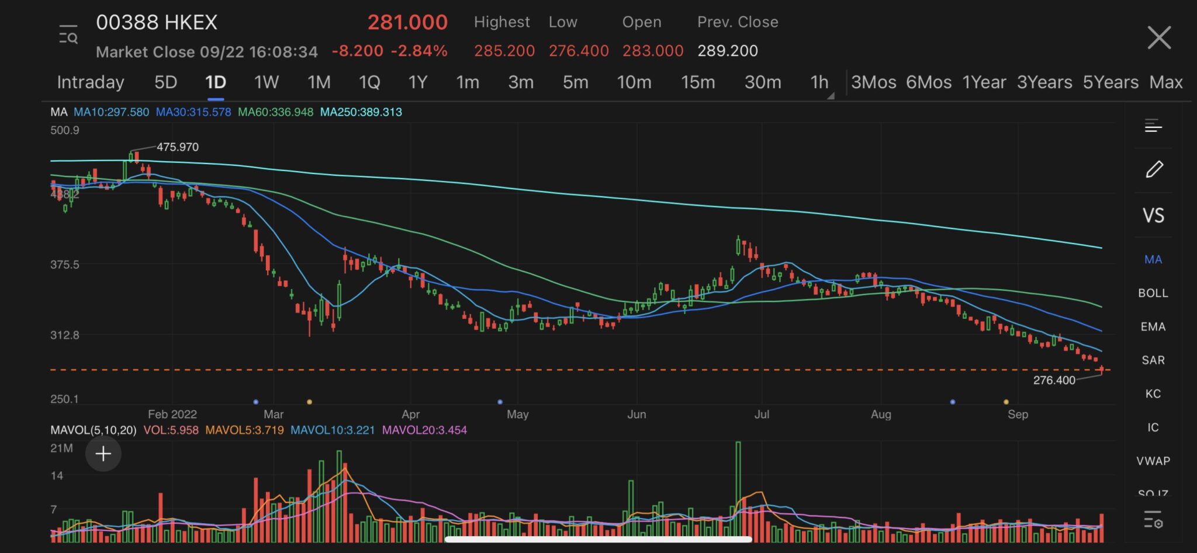This screenshot has height=553, width=1197.
Task: Click the yellow event dot after Mar
Action: coord(309,402)
